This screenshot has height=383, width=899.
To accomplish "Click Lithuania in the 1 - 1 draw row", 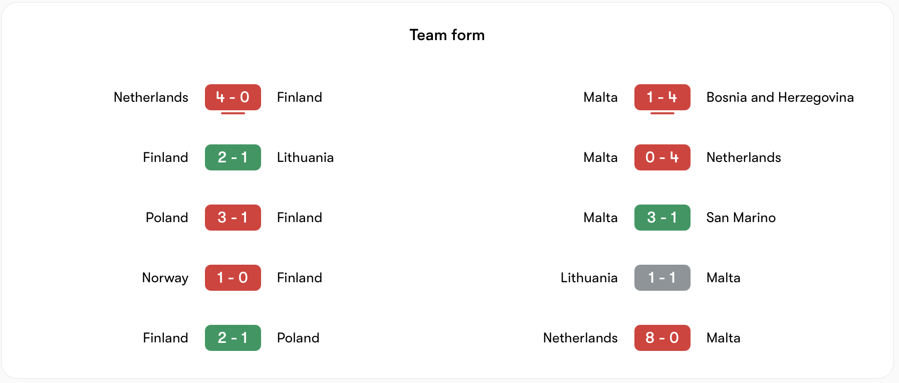I will pos(589,278).
